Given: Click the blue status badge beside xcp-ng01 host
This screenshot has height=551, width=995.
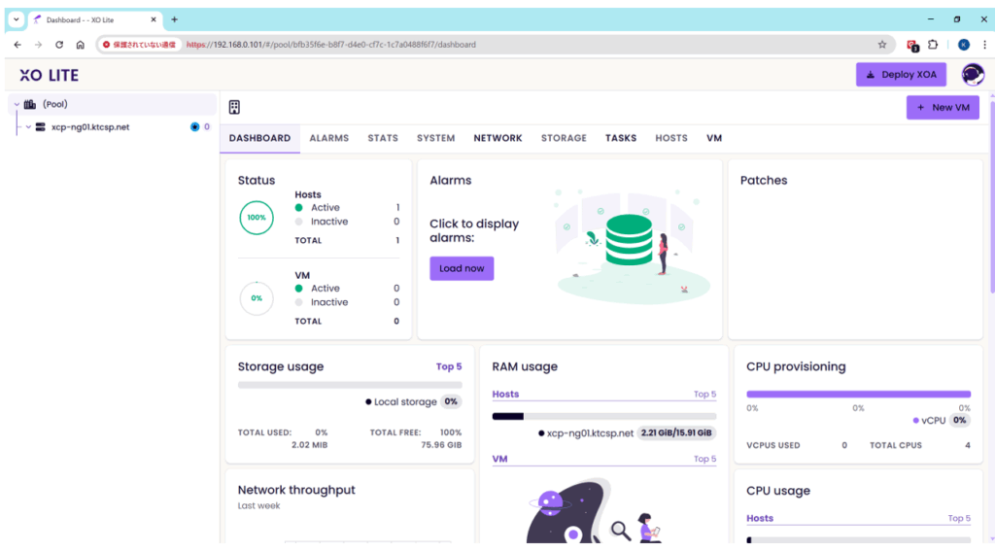Looking at the screenshot, I should click(195, 127).
